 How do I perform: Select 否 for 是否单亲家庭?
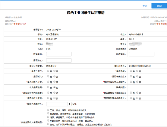pyautogui.click(x=137, y=76)
